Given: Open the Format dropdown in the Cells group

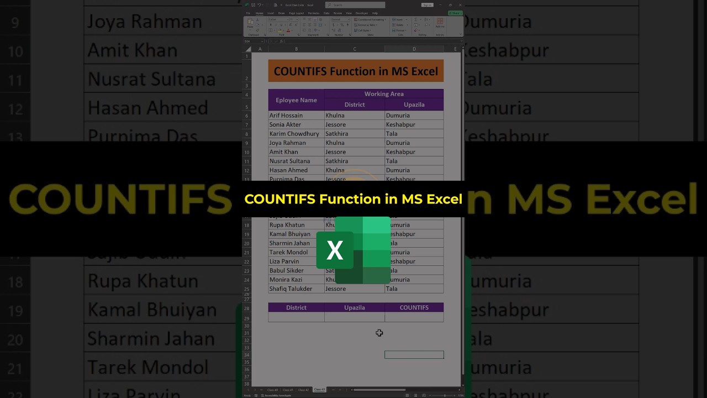Looking at the screenshot, I should coord(399,30).
